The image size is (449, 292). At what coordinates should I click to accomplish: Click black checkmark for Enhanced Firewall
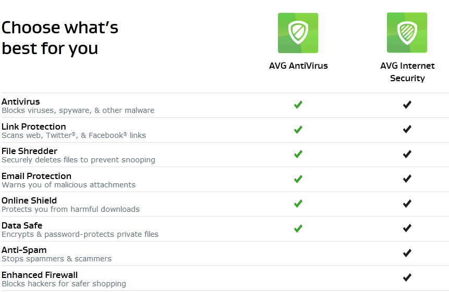point(407,277)
